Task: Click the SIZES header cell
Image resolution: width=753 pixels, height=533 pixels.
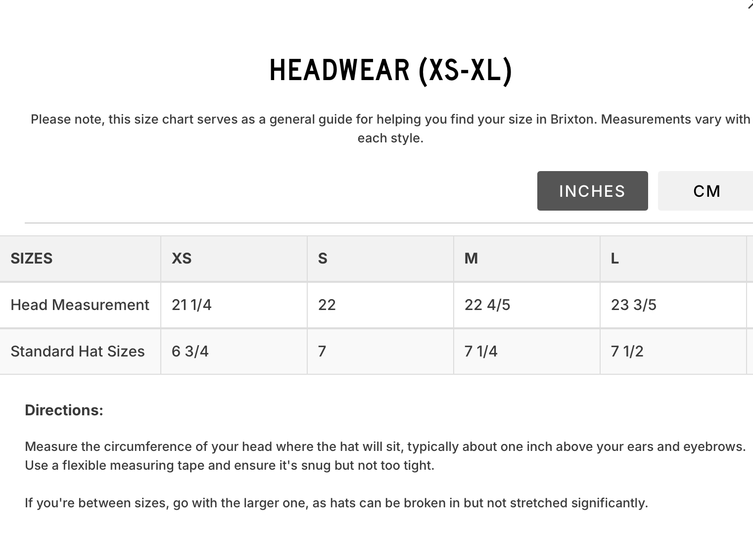Action: coord(80,259)
